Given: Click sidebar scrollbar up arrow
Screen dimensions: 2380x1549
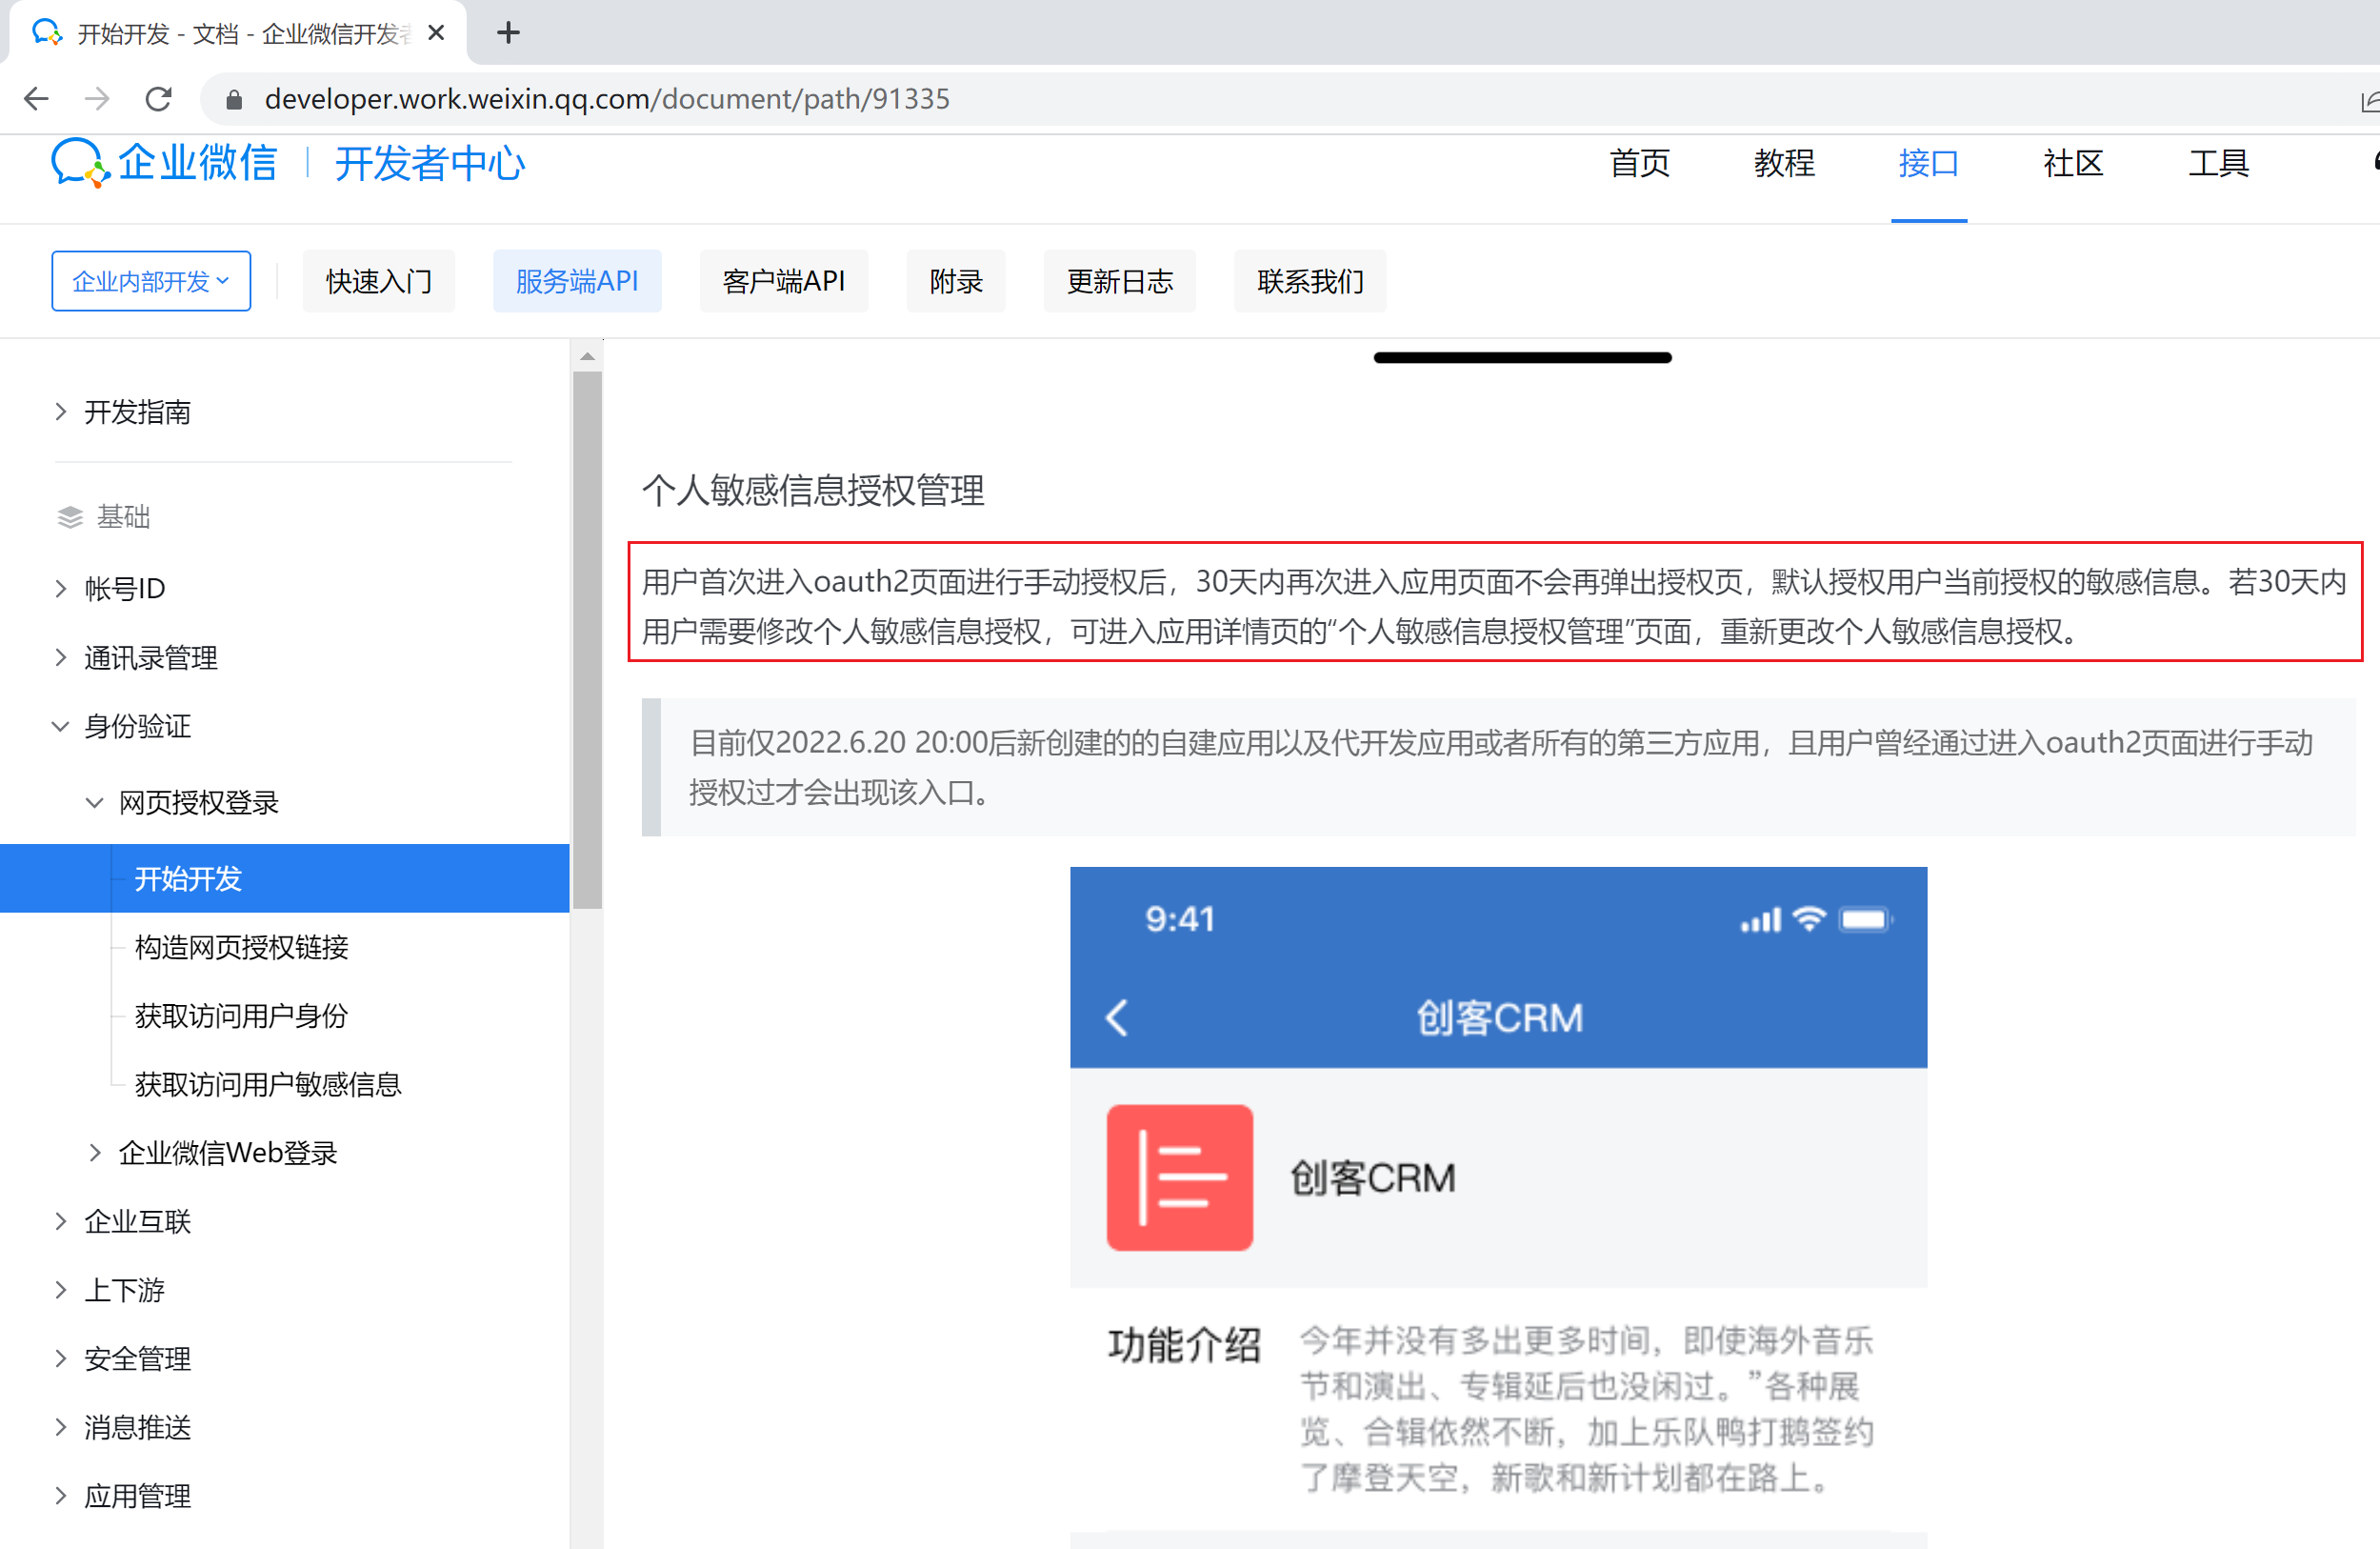Looking at the screenshot, I should tap(588, 356).
